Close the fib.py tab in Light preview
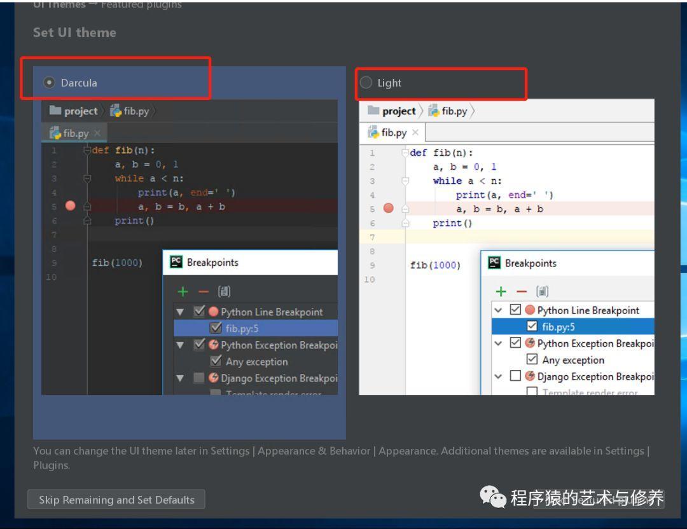Viewport: 687px width, 529px height. pos(415,132)
